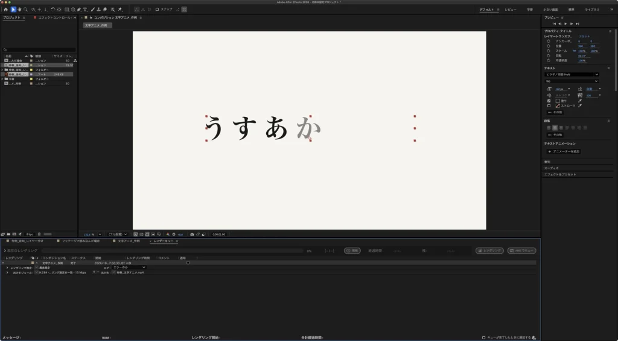Click the レンダリング render button
Screen dimensions: 618x341
pos(489,251)
